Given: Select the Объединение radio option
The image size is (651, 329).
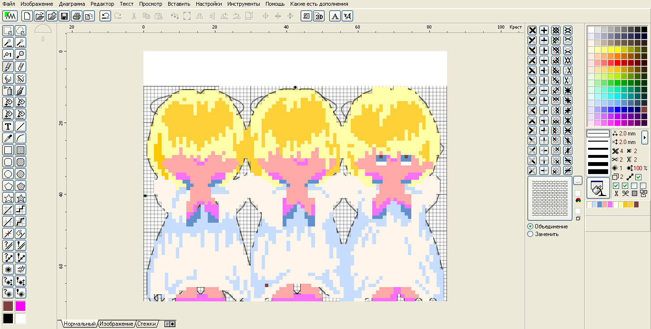Looking at the screenshot, I should coord(547,226).
